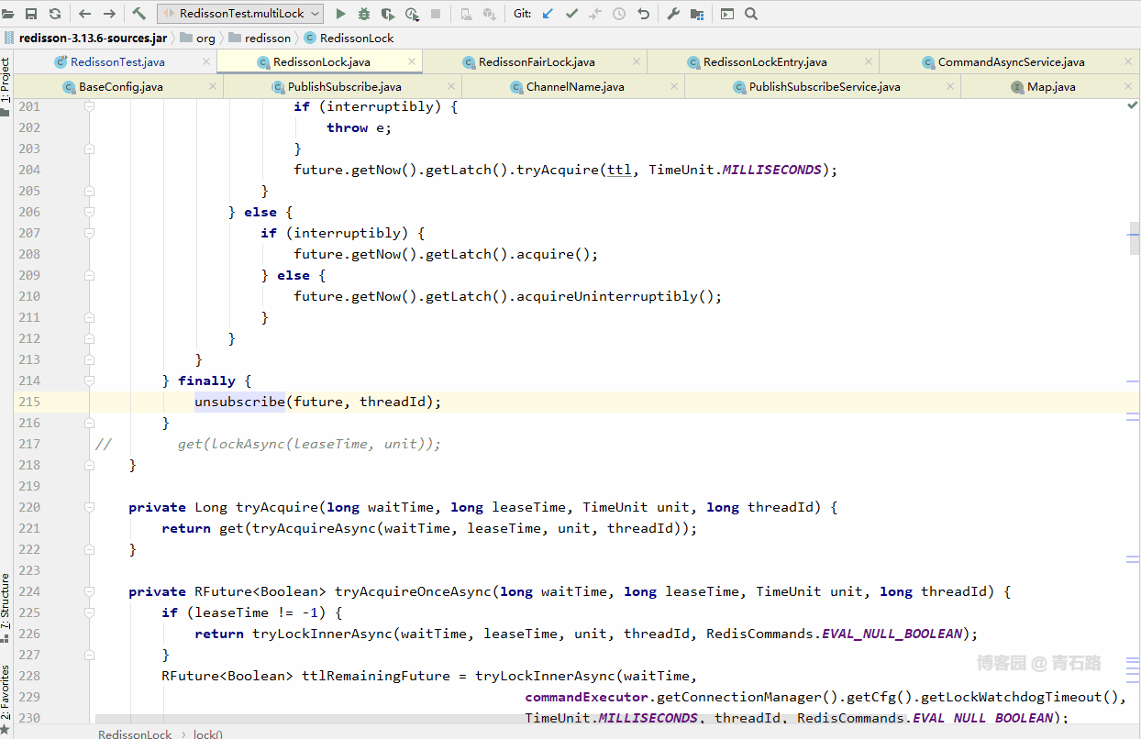Click the Open folder toolbar icon
The height and width of the screenshot is (739, 1141).
pos(8,14)
